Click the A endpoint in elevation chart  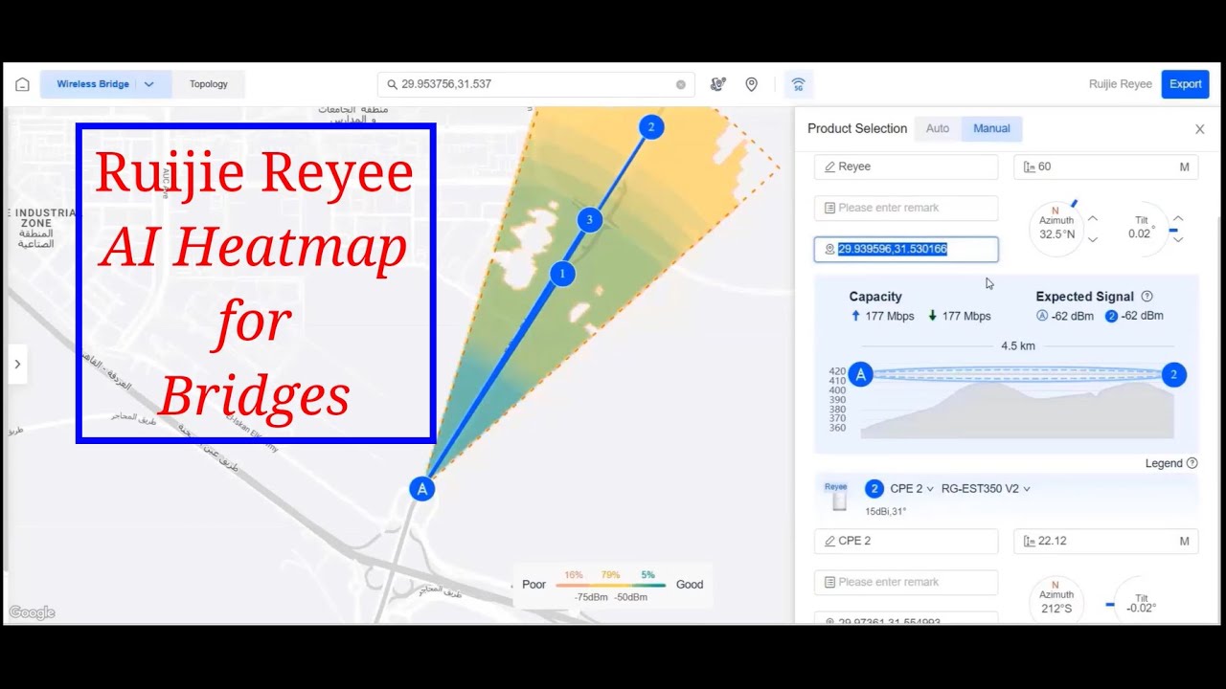[860, 375]
